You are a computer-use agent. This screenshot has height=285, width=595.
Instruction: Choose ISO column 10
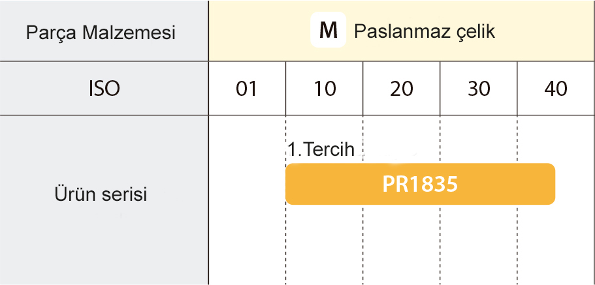(324, 89)
